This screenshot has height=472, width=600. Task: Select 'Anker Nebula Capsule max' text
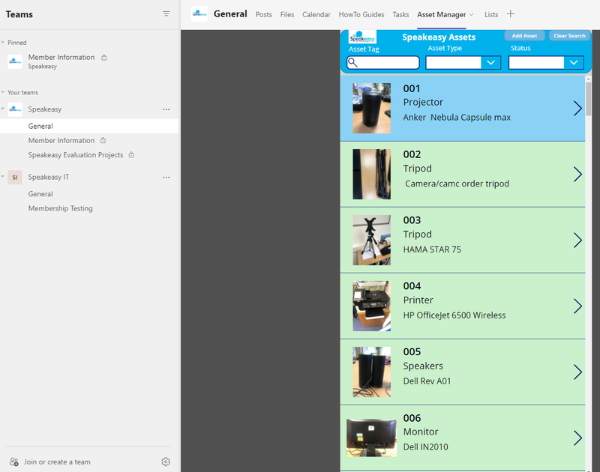tap(457, 118)
